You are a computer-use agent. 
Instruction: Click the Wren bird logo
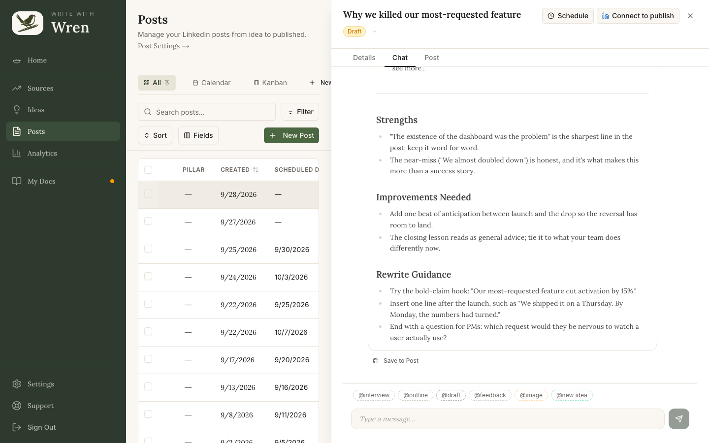point(28,23)
